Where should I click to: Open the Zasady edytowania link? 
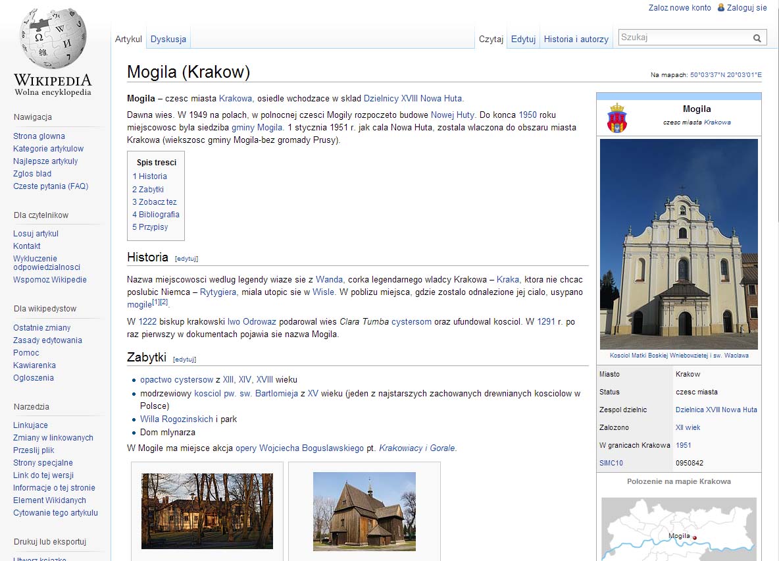point(47,340)
